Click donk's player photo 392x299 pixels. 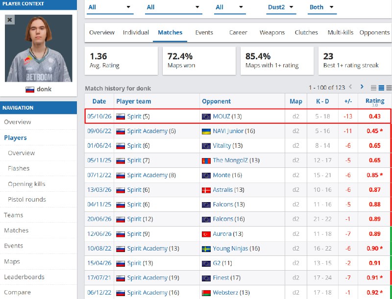(39, 48)
